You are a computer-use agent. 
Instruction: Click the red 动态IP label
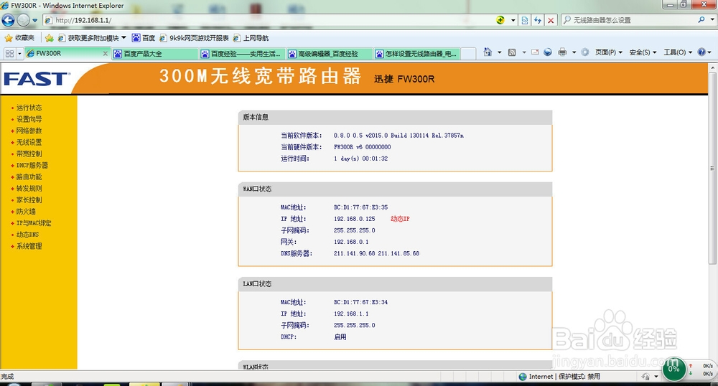[x=400, y=219]
